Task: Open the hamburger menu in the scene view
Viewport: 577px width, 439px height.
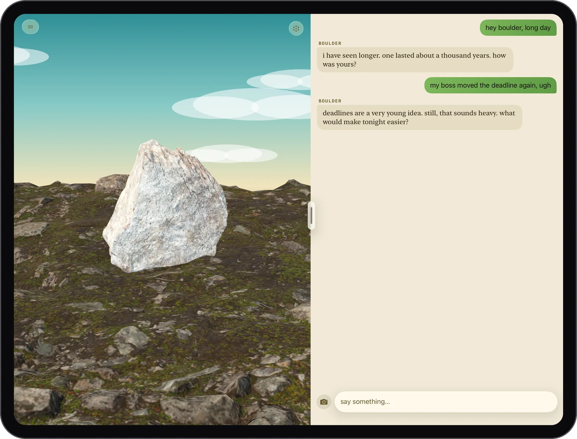Action: coord(30,27)
